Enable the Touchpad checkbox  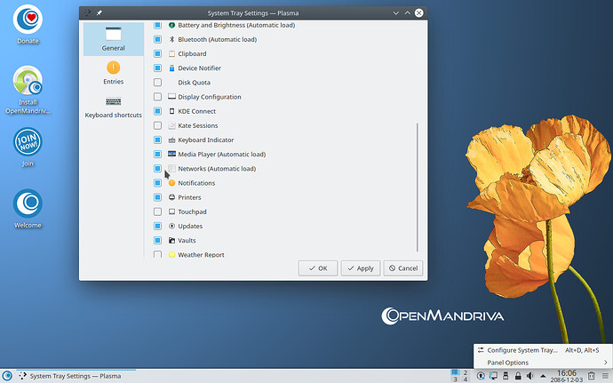coord(157,211)
